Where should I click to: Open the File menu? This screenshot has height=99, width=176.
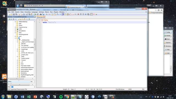click(x=9, y=12)
